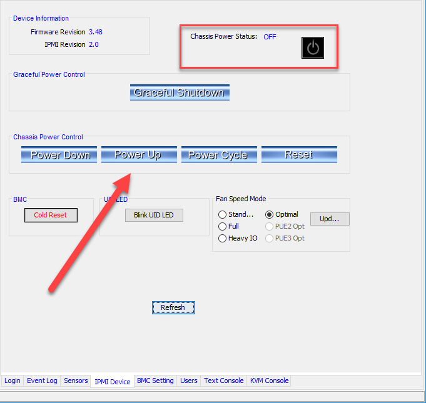Select the Full fan speed mode
The height and width of the screenshot is (403, 426).
point(228,226)
